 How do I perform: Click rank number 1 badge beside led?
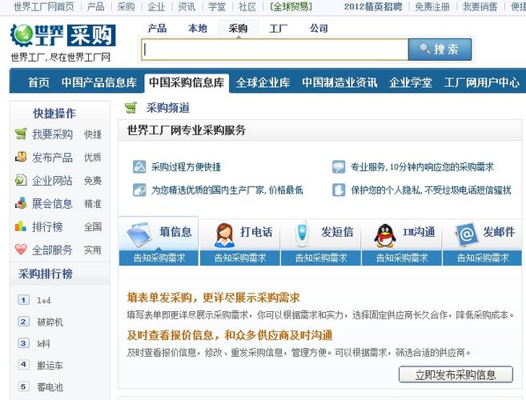[23, 300]
